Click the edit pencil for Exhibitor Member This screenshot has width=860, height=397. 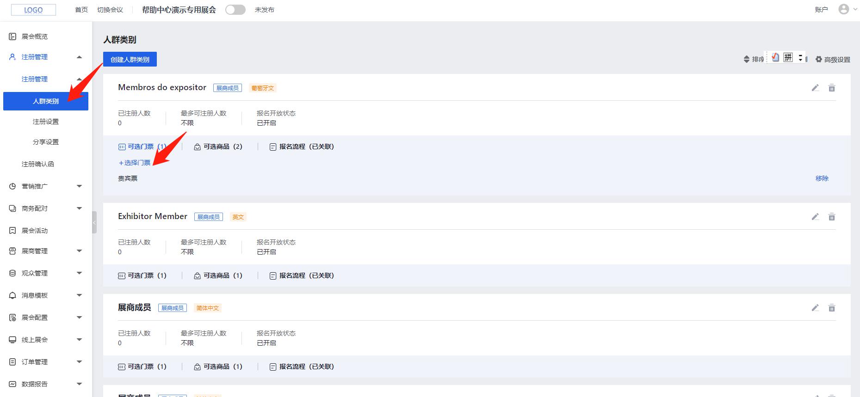point(815,217)
